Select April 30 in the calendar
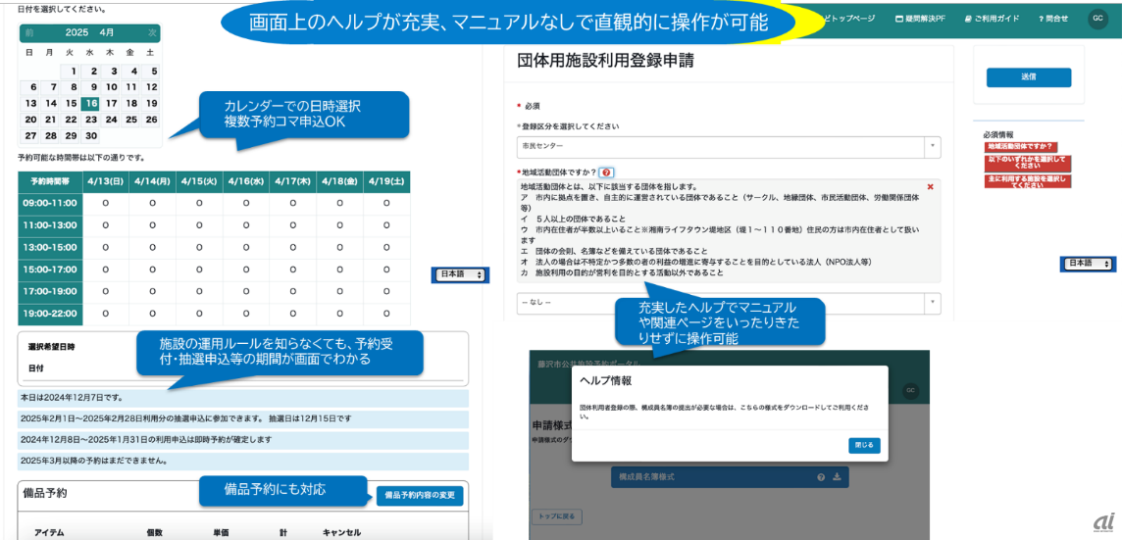The height and width of the screenshot is (540, 1122). click(x=90, y=136)
